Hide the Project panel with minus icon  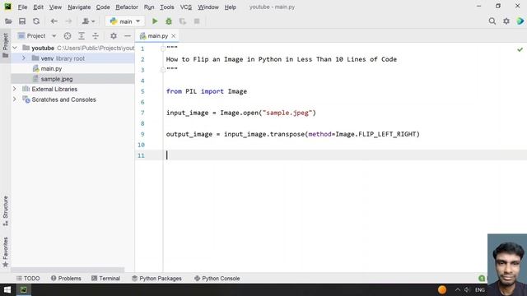pyautogui.click(x=128, y=36)
